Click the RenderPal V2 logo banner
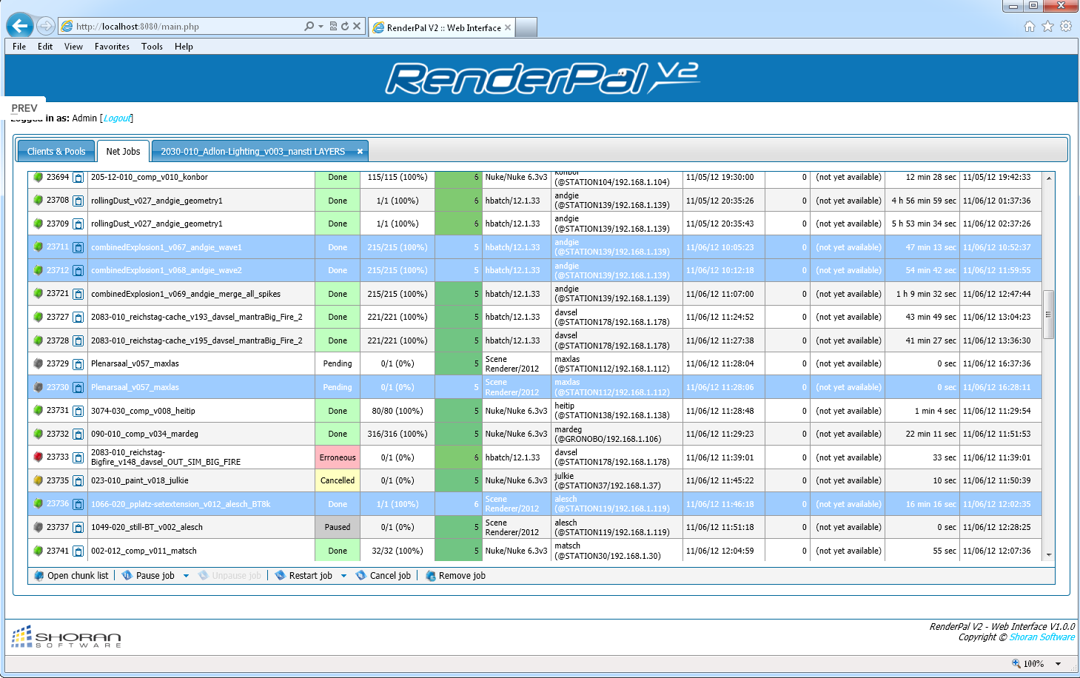The height and width of the screenshot is (678, 1080). coord(542,78)
